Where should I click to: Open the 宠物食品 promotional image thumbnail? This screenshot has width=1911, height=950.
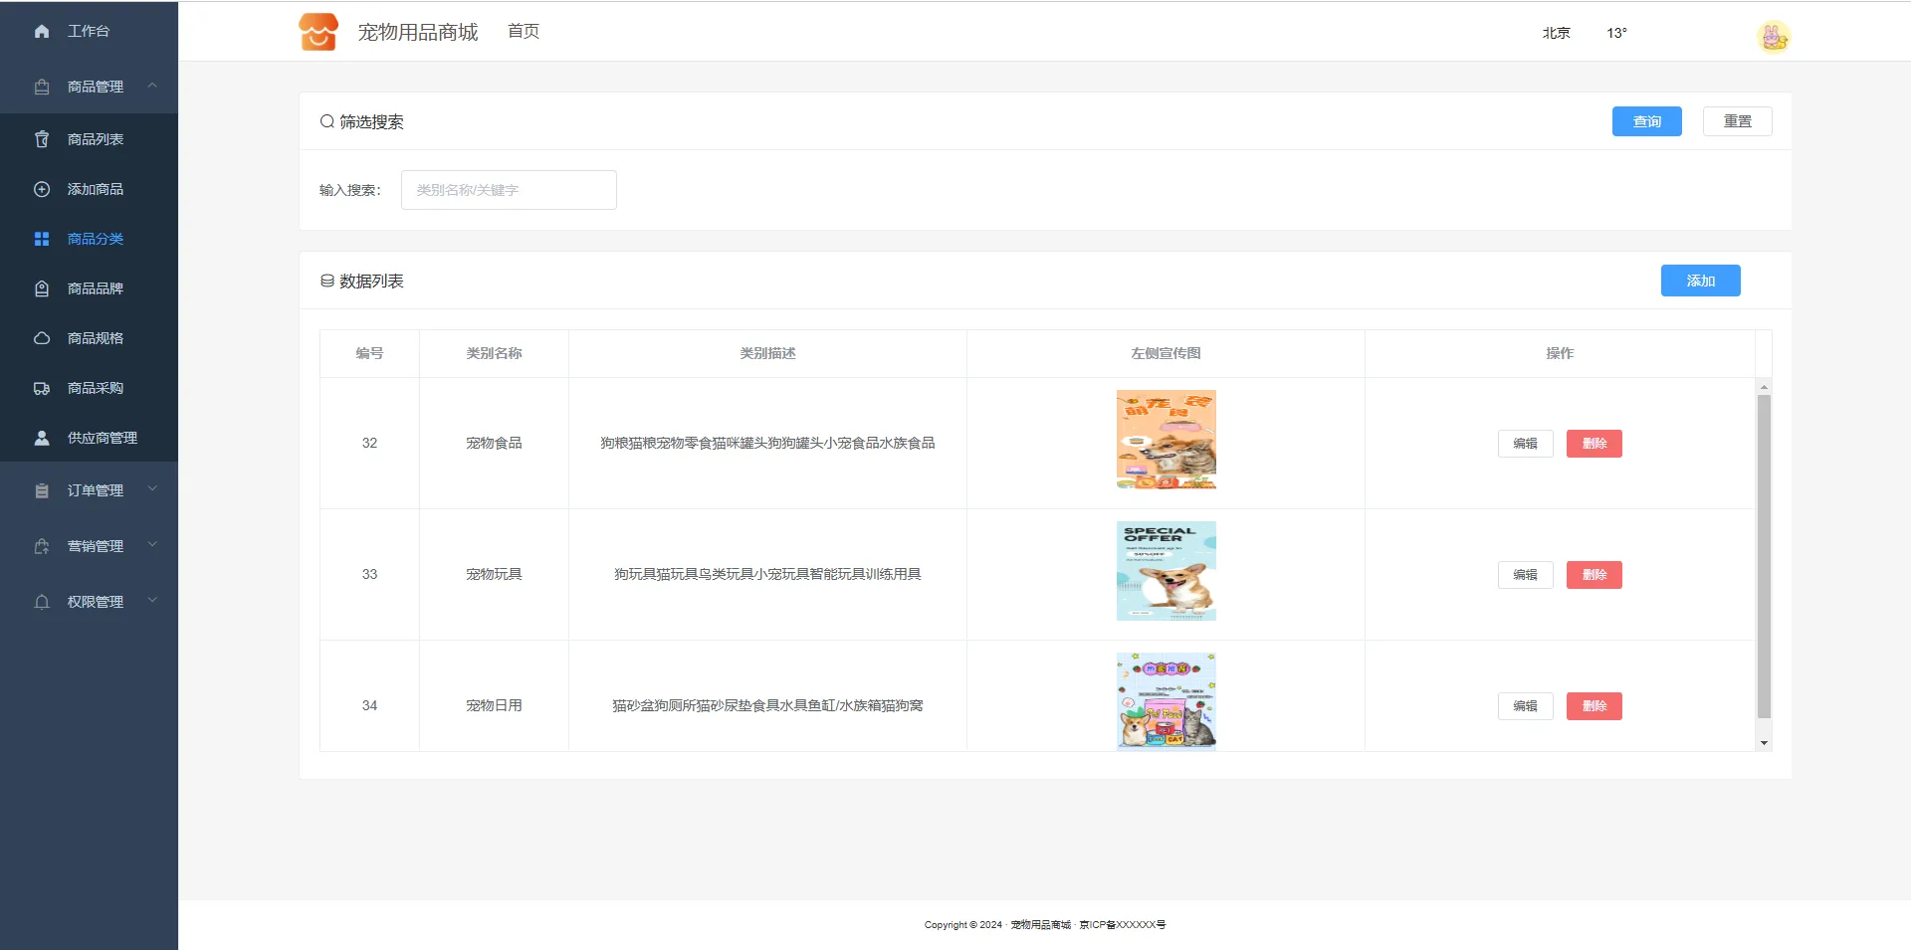point(1166,440)
